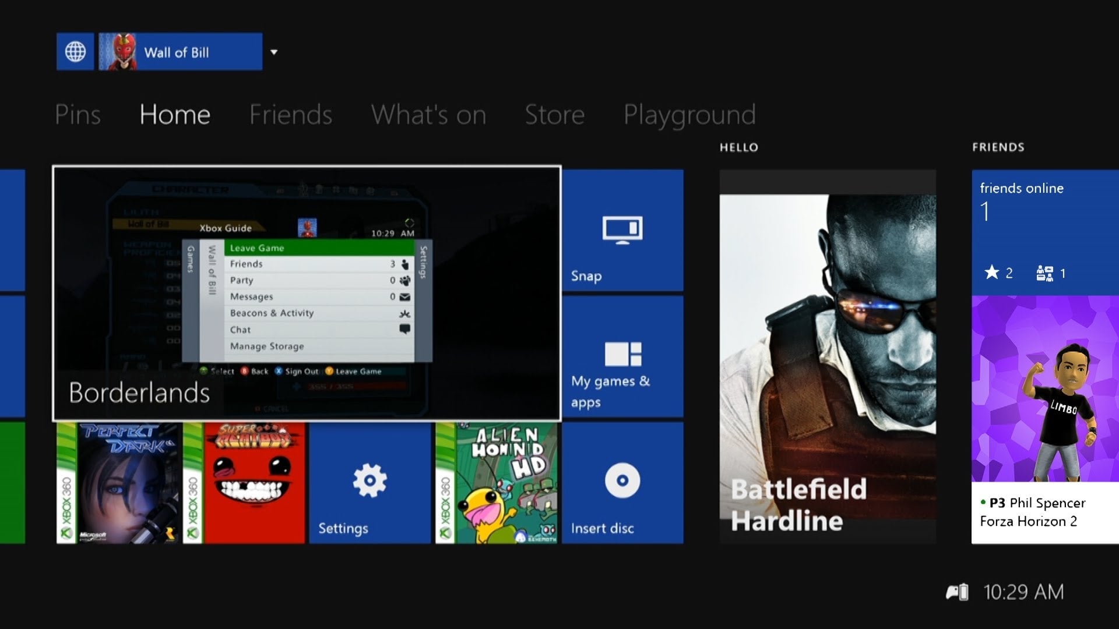Expand the profile dropdown arrow
The width and height of the screenshot is (1119, 629).
tap(274, 52)
